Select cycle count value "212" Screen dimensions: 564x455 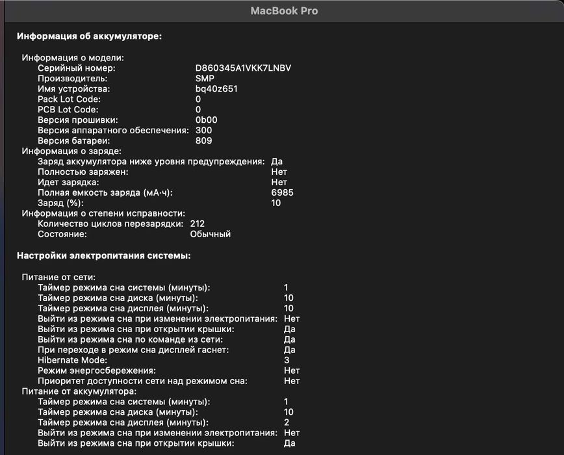(197, 224)
